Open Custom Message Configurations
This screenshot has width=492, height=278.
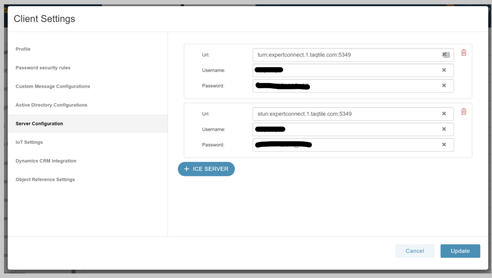click(52, 86)
